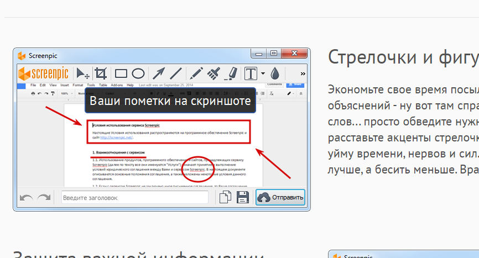Close the Screenpic window

(294, 54)
